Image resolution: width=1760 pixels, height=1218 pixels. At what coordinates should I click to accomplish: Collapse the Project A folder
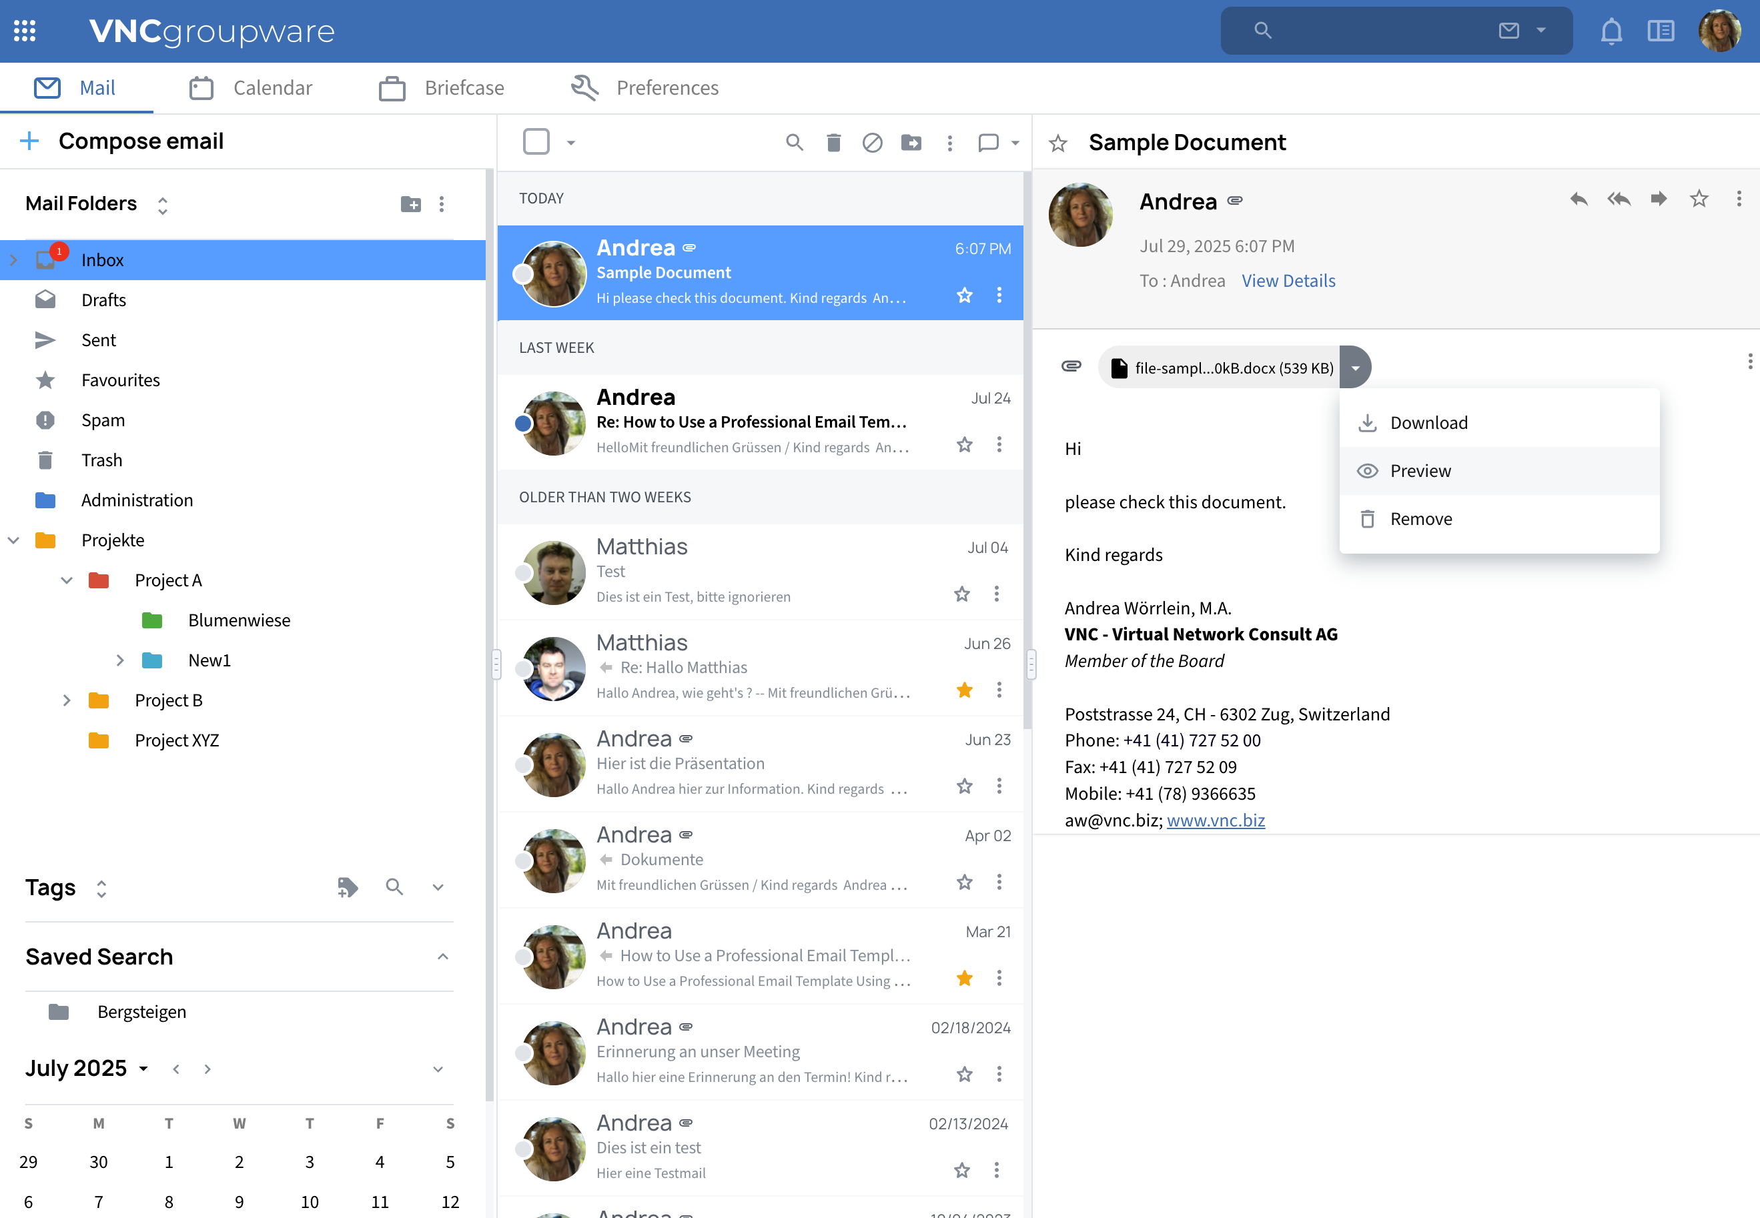pos(67,581)
